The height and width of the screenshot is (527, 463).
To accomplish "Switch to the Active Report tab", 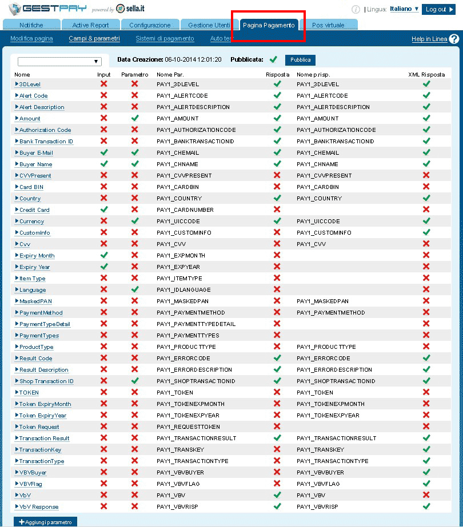I will [90, 25].
